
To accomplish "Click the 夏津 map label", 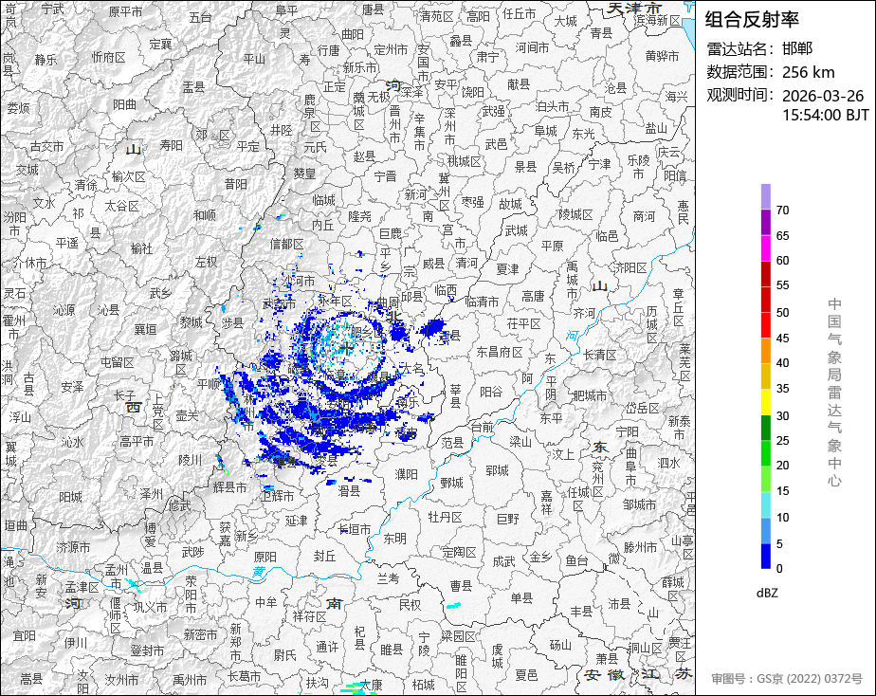I will click(507, 269).
